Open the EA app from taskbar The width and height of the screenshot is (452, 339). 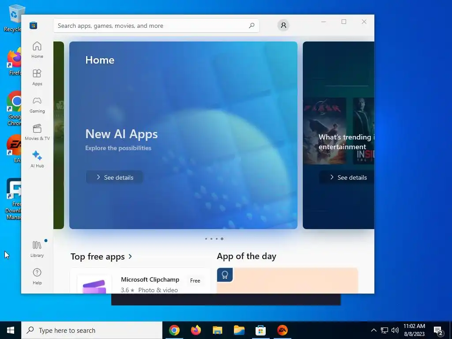(282, 330)
